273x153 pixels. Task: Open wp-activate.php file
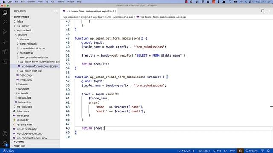[x=26, y=129]
